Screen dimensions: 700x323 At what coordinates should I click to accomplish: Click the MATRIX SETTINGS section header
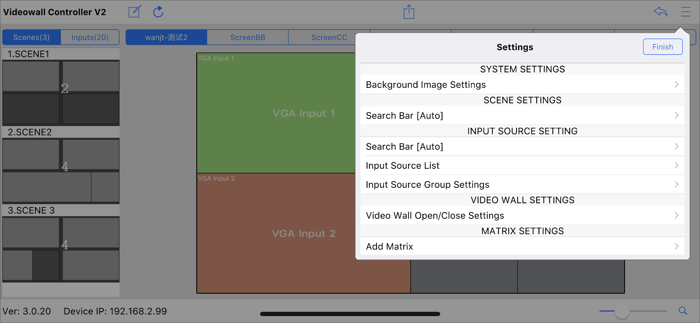[522, 231]
